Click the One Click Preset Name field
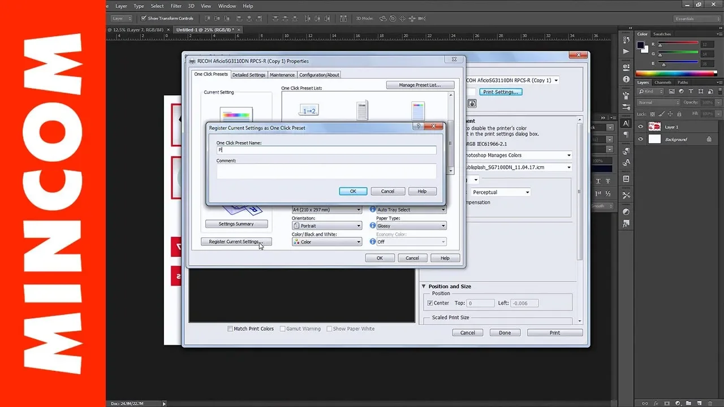 pos(326,150)
